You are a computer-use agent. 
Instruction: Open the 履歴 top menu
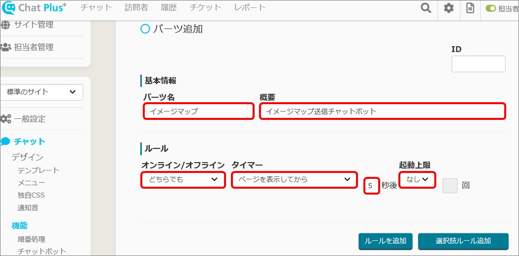coord(169,7)
